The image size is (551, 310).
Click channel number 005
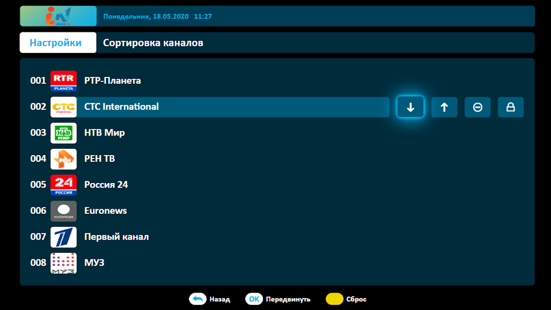coord(38,185)
